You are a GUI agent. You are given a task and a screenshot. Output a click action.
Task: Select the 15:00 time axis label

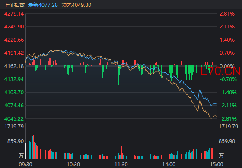coord(217,165)
